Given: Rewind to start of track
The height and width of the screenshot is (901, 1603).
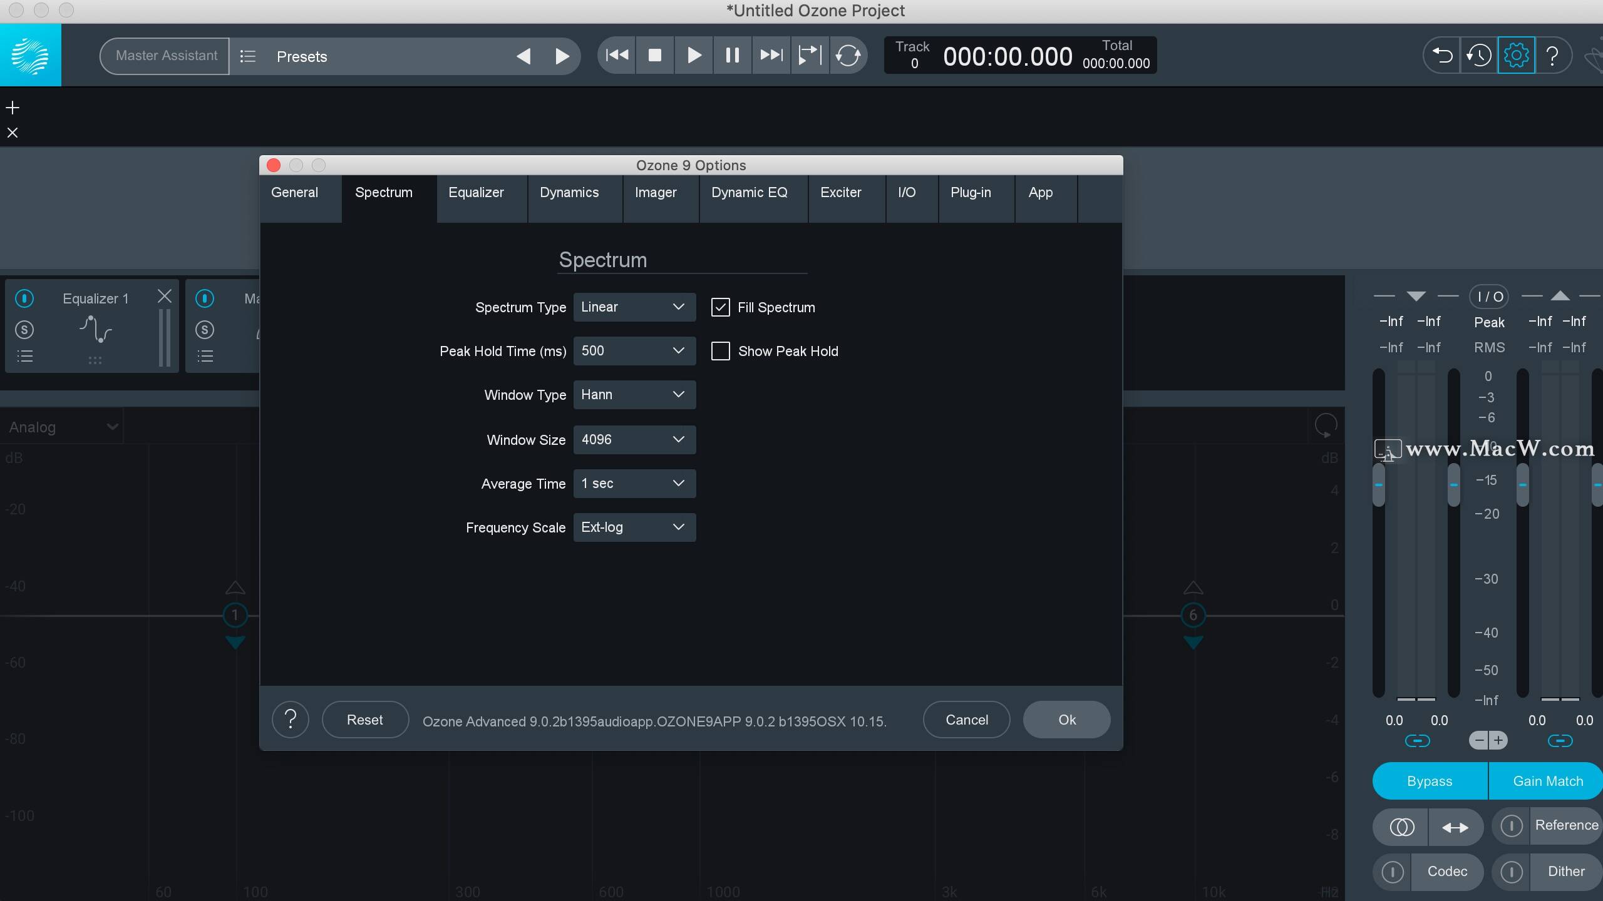Looking at the screenshot, I should pos(617,55).
